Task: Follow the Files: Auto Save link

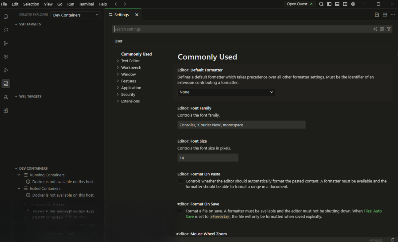Action: coord(372,211)
